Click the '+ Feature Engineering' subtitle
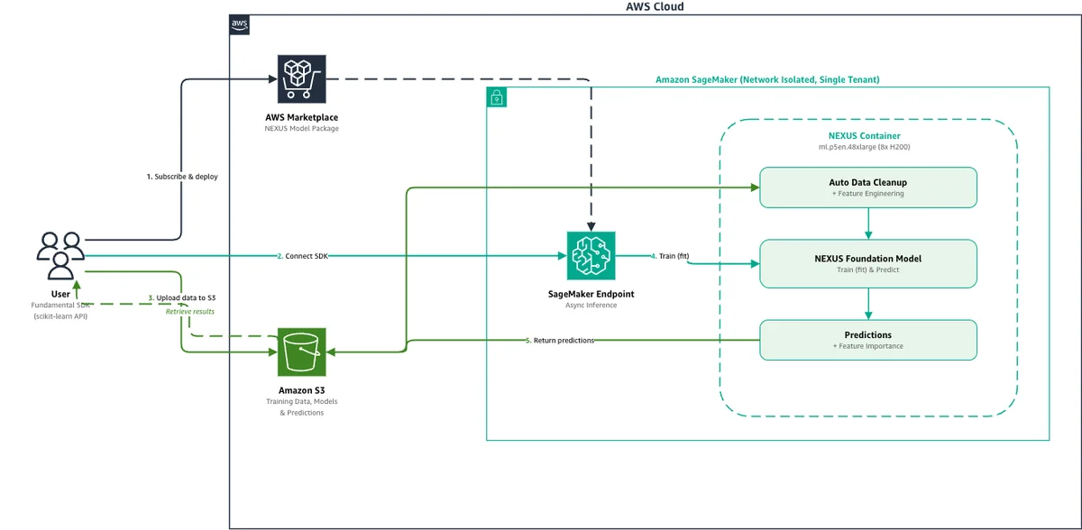The width and height of the screenshot is (1082, 530). [868, 193]
